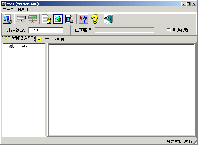Click the exit door icon
Screen dimensions: 198x145
pos(108,19)
